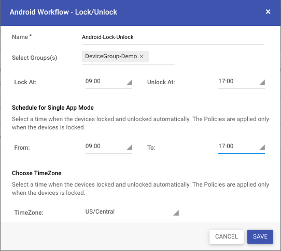Open the US/Central timezone selector
The height and width of the screenshot is (251, 281).
pos(132,213)
